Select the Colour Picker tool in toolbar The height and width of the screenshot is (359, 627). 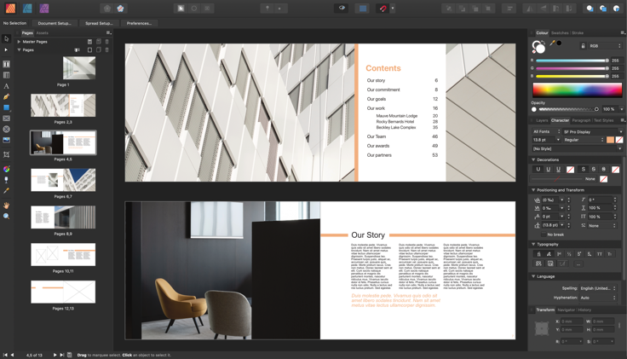(x=7, y=191)
